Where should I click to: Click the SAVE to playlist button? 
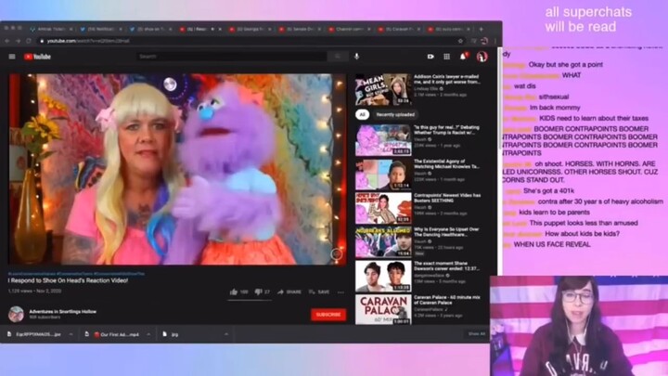click(x=319, y=292)
